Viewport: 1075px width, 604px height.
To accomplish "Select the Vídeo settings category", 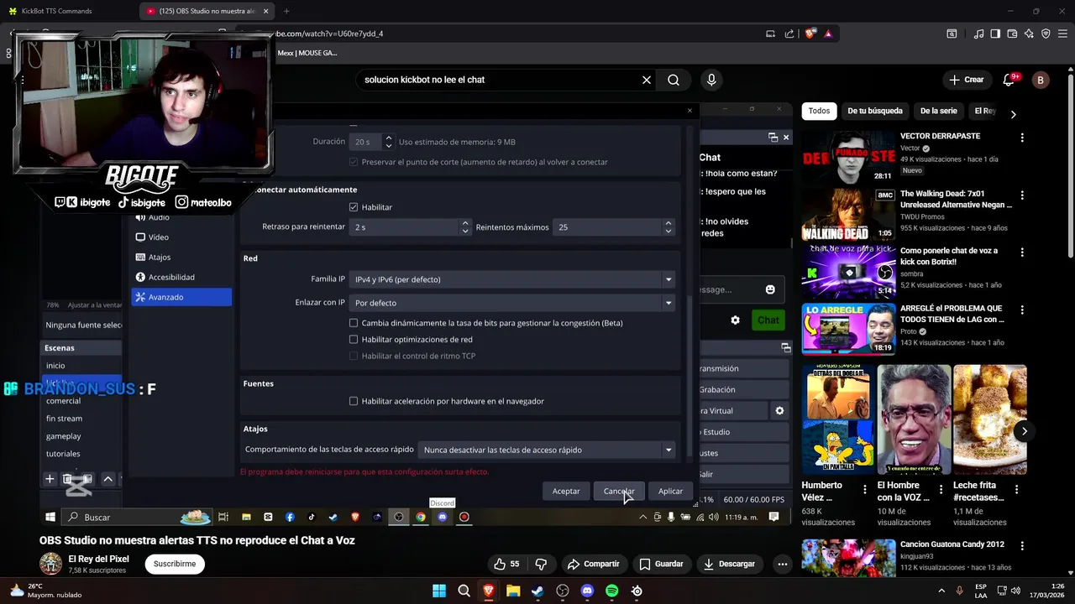I will tap(181, 237).
